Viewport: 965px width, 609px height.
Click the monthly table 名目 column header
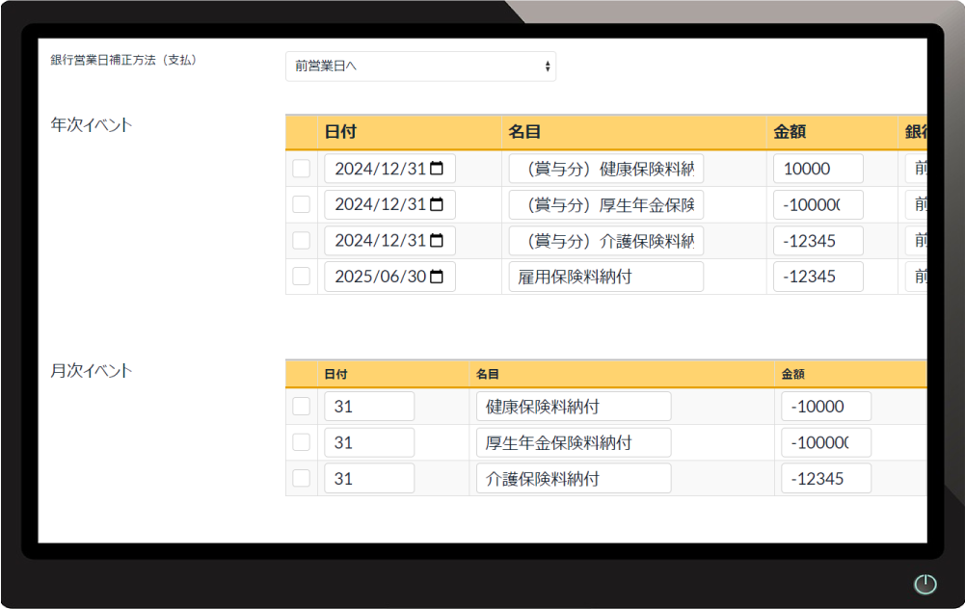(487, 374)
